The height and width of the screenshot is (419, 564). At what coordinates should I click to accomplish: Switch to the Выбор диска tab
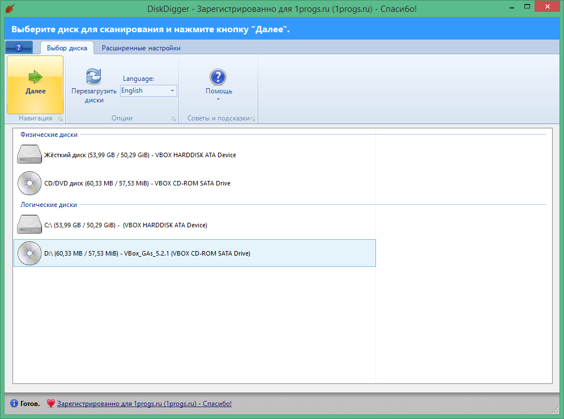coord(67,48)
